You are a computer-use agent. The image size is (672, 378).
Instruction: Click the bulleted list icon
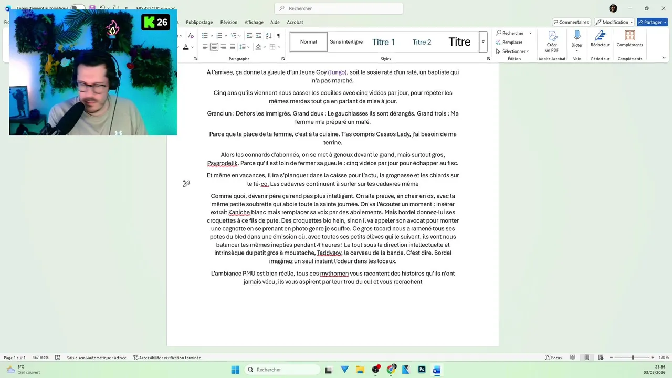point(205,36)
